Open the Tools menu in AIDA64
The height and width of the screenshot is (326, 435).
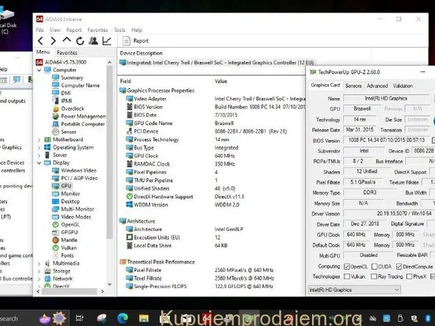[120, 30]
